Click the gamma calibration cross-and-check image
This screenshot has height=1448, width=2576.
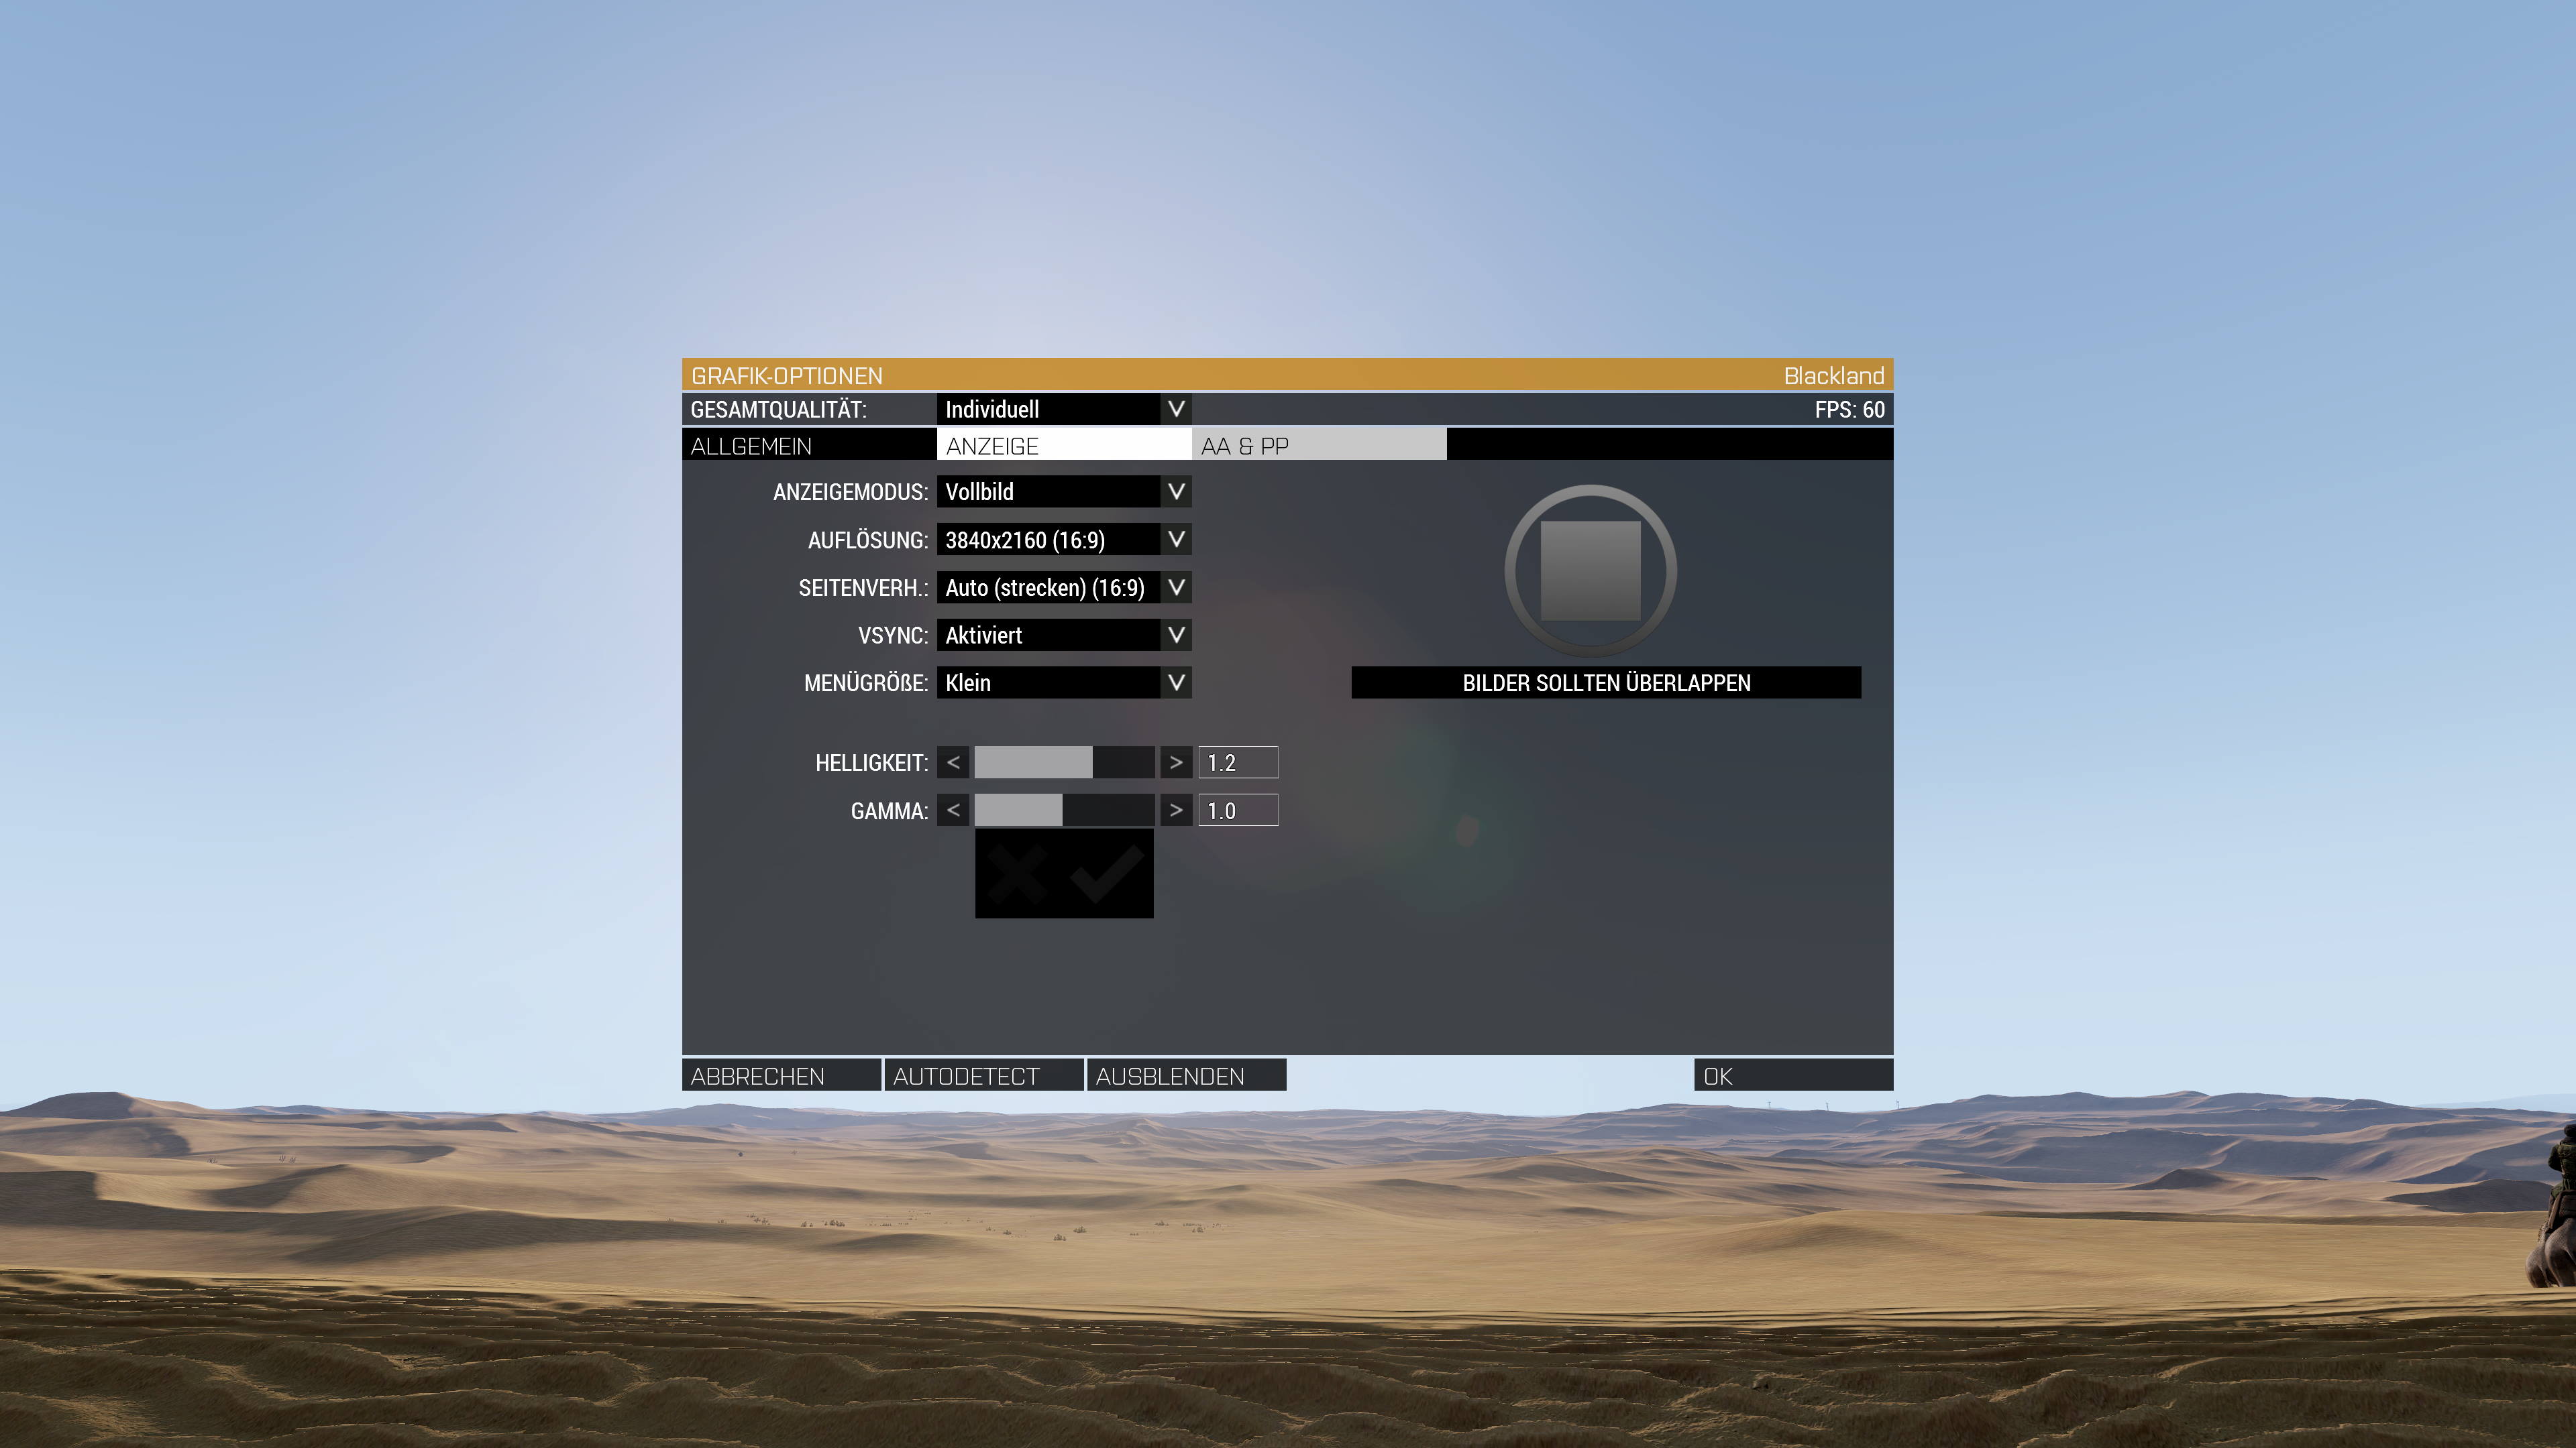pos(1064,873)
